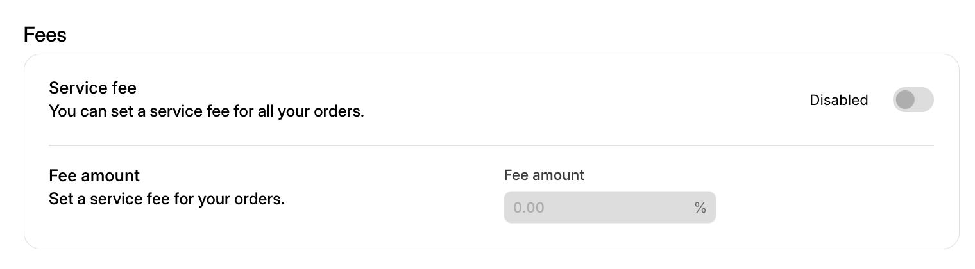Click the "Set a service fee for your orders" text
This screenshot has height=269, width=975.
[x=166, y=199]
